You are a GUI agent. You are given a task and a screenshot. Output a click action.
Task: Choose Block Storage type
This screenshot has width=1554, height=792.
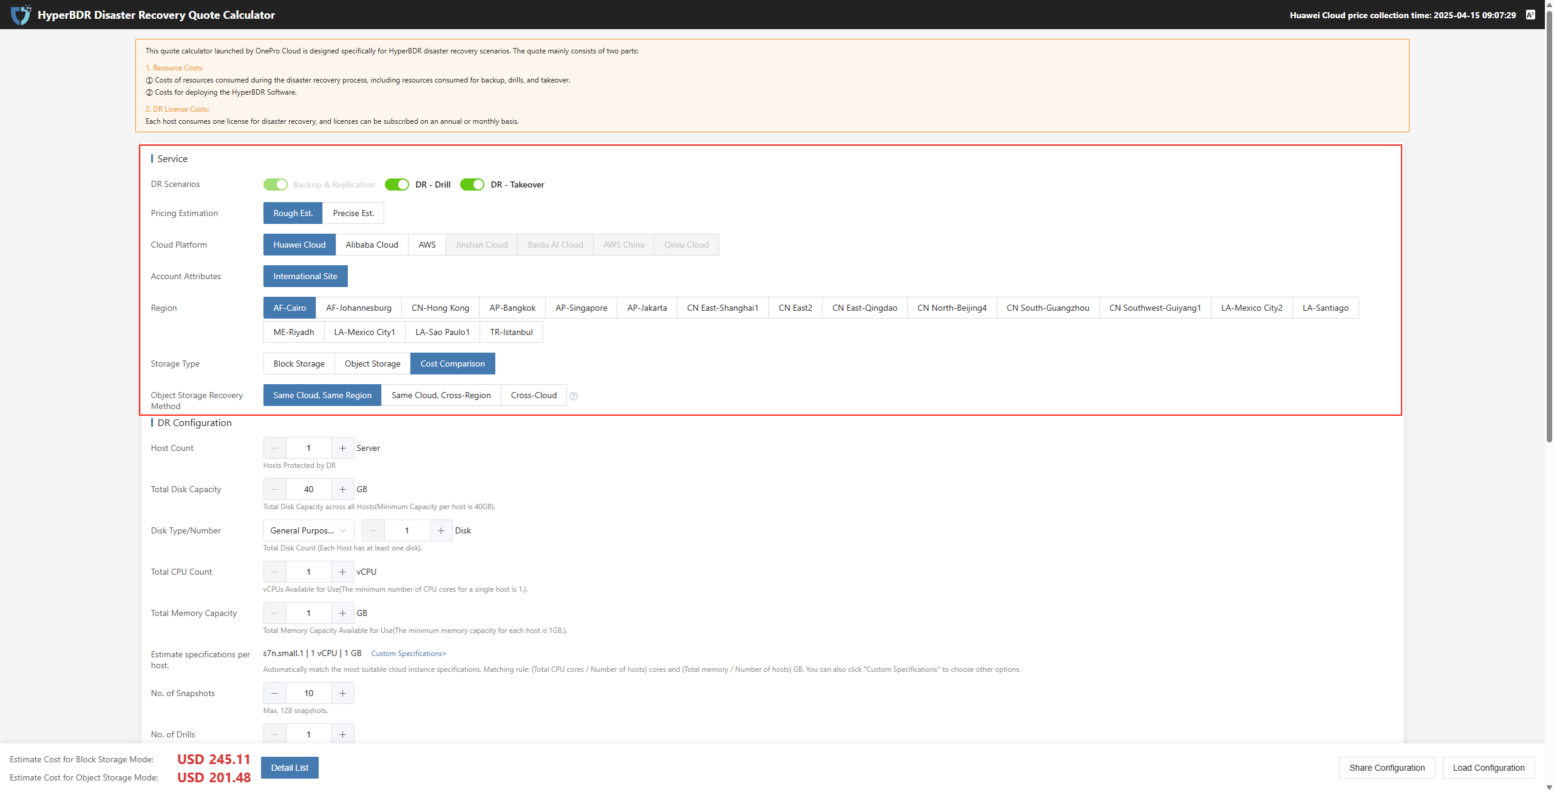click(x=299, y=364)
